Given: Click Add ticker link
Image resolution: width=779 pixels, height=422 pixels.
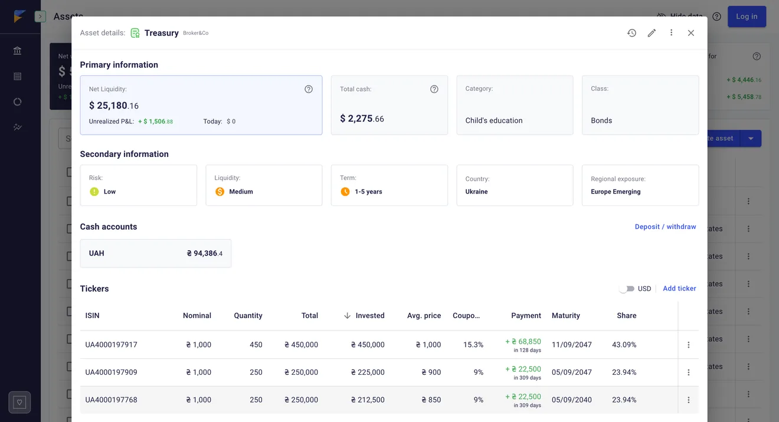Looking at the screenshot, I should point(679,289).
